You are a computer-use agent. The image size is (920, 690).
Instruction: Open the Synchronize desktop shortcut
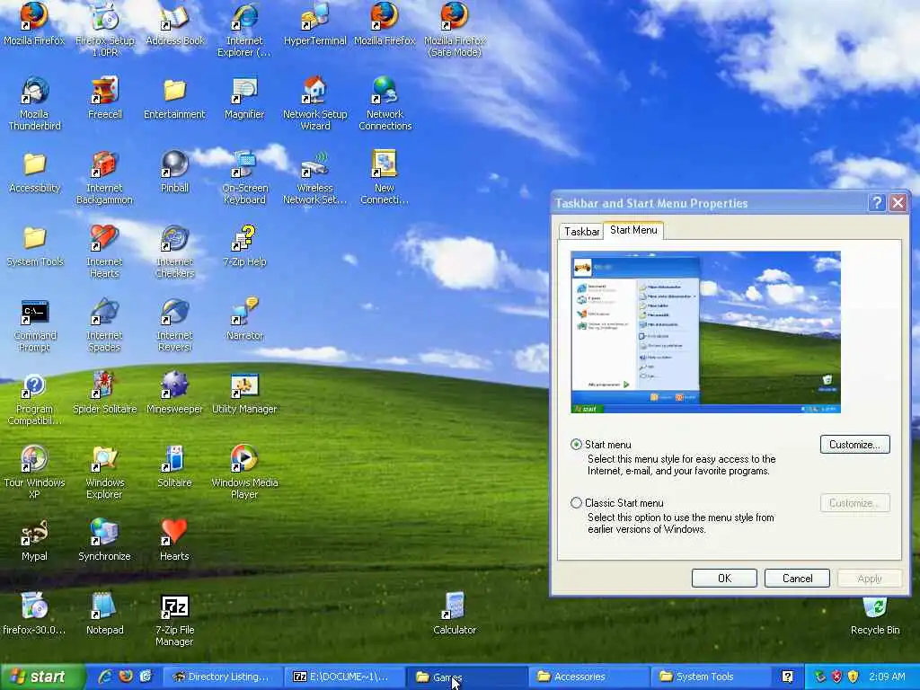pyautogui.click(x=104, y=540)
